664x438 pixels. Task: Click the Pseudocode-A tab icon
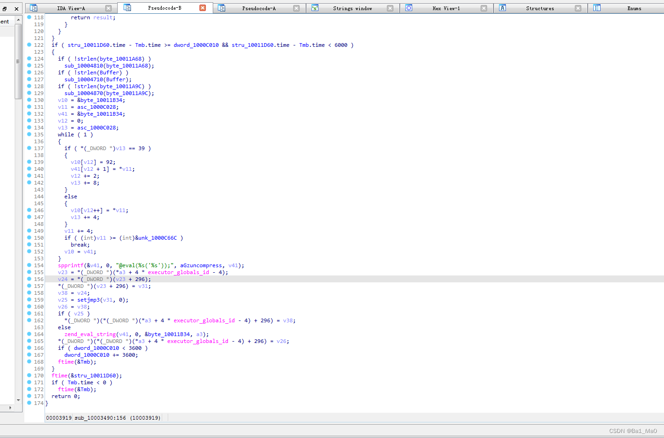pos(221,8)
